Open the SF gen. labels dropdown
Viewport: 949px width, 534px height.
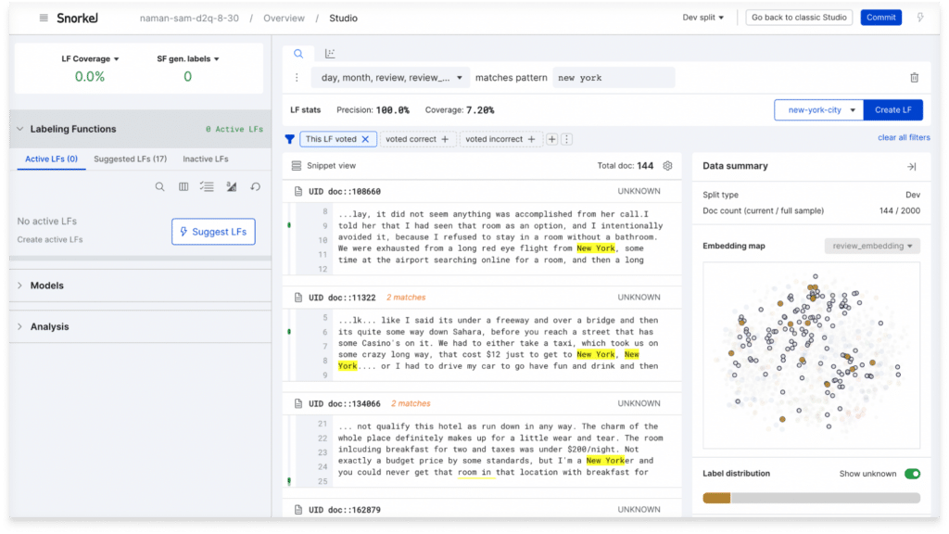pyautogui.click(x=187, y=58)
